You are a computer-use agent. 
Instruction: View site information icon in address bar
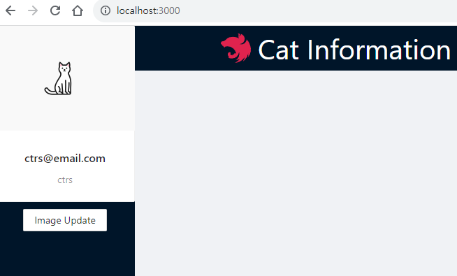point(106,10)
